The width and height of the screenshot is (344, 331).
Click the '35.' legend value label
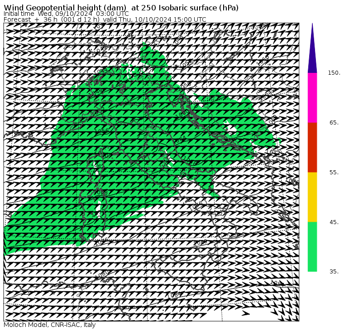tap(334, 272)
